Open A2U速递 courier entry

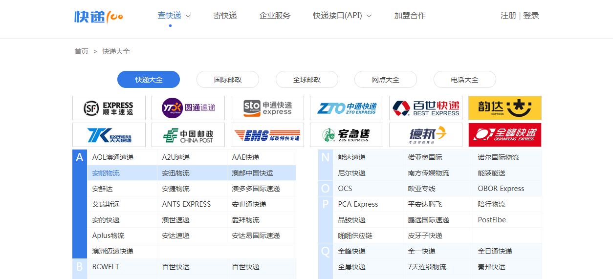point(176,157)
